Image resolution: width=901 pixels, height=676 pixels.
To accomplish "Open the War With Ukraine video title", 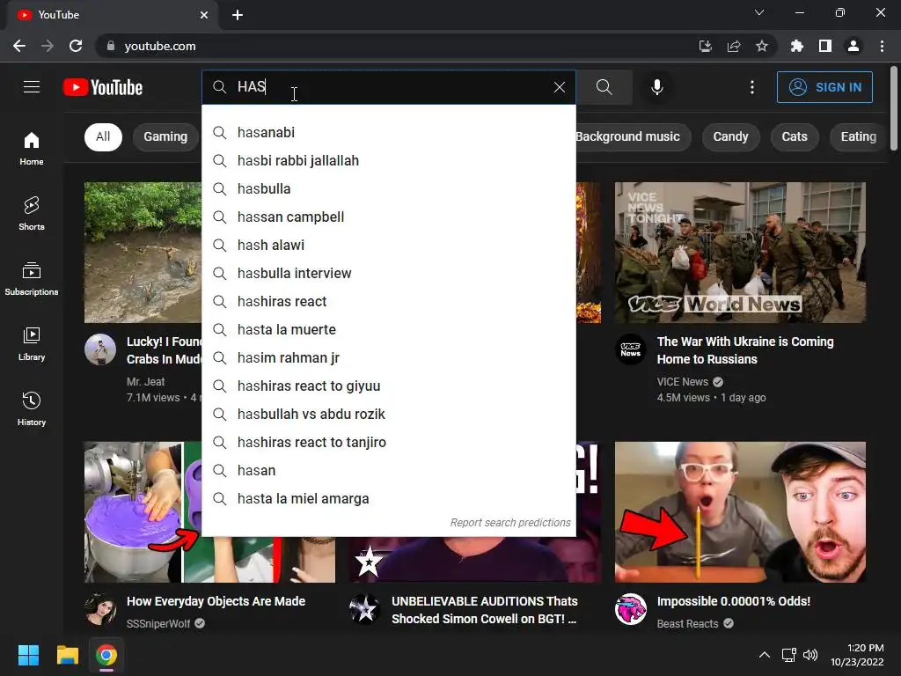I will [745, 350].
